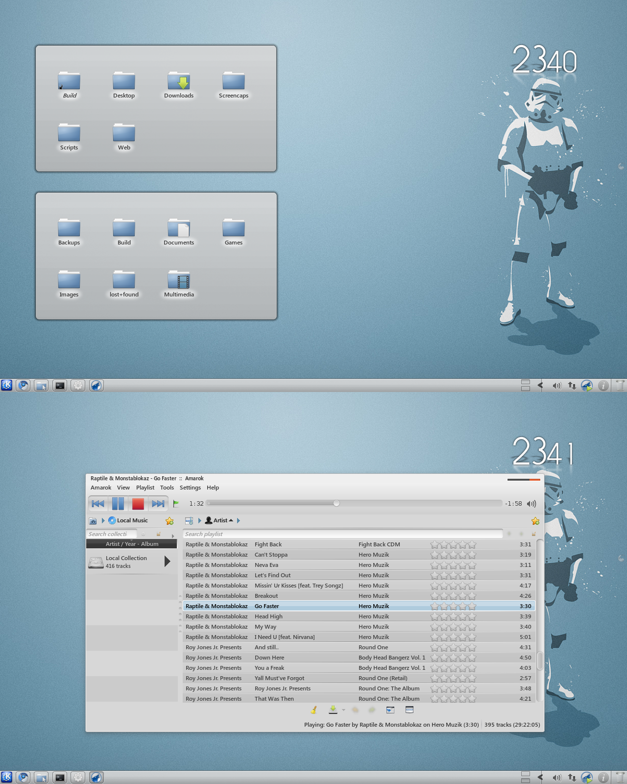The height and width of the screenshot is (784, 627).
Task: Expand breadcrumb arrow before Local Music
Action: click(103, 520)
